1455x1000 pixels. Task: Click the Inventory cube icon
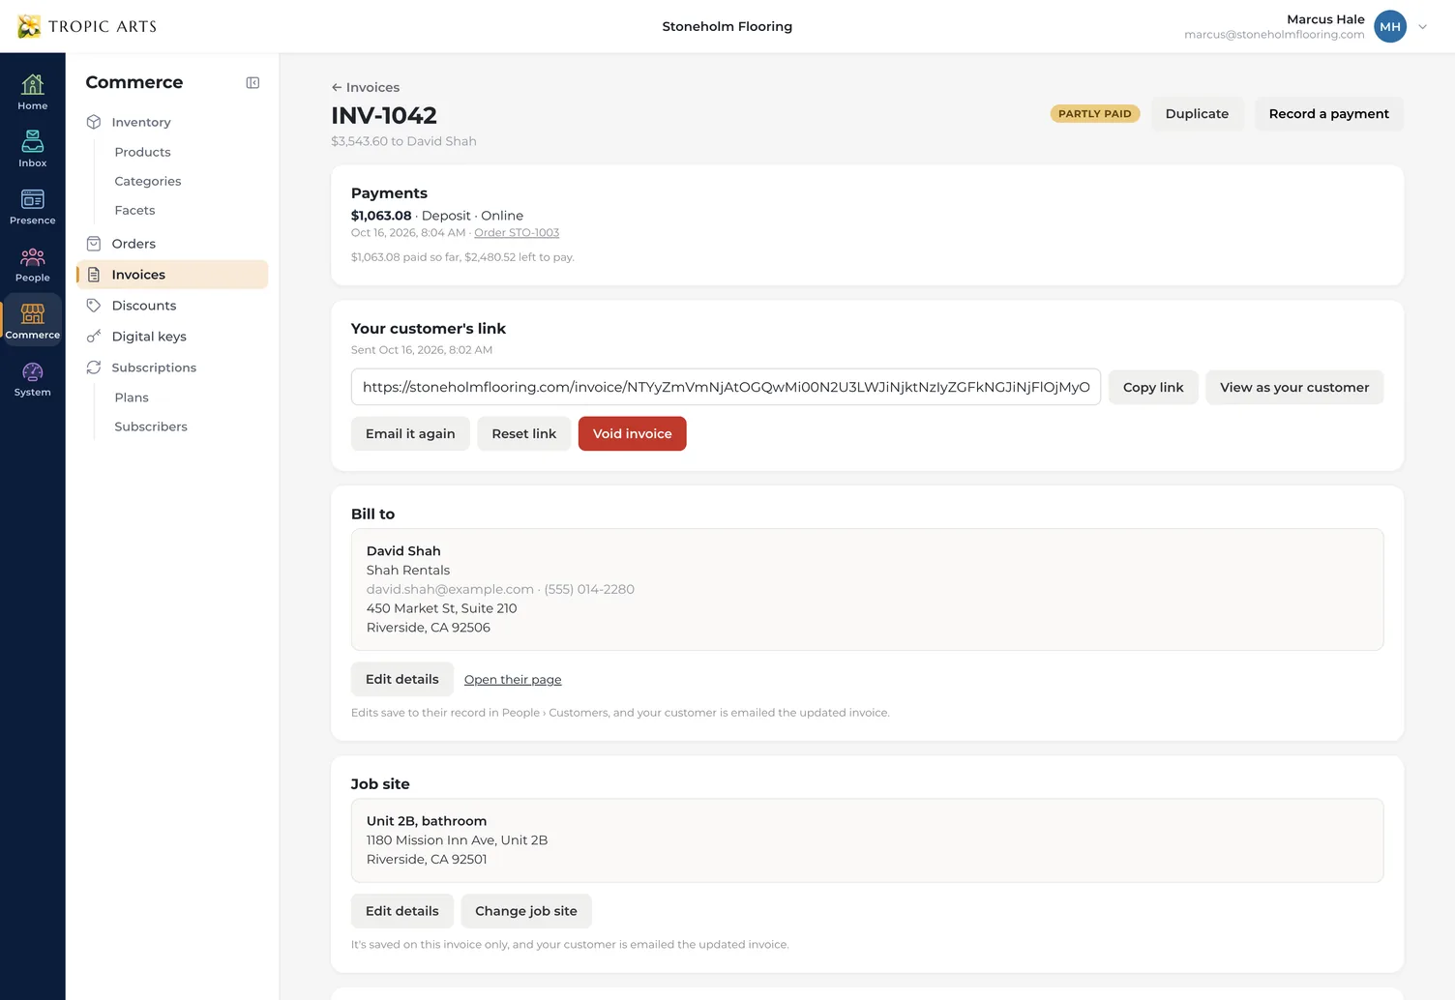[x=94, y=122]
